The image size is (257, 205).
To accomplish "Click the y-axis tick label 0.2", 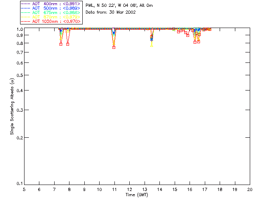I will [20, 138].
